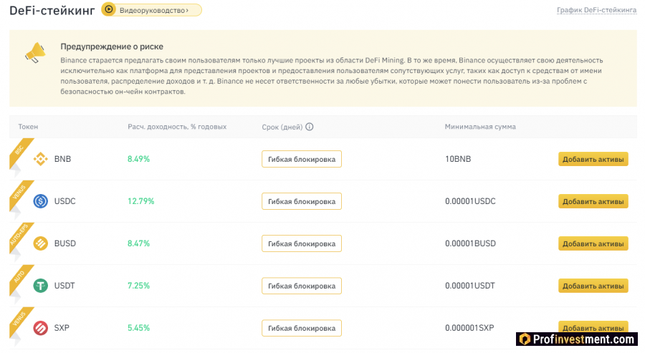Click the 7.25% yield value
This screenshot has width=645, height=353.
(138, 286)
